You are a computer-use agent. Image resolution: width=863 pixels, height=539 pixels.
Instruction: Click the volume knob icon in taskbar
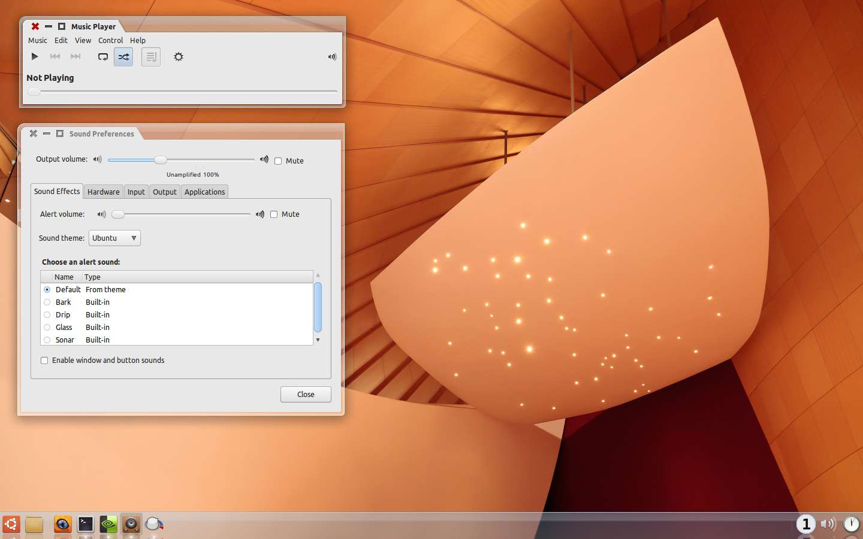[x=155, y=525]
